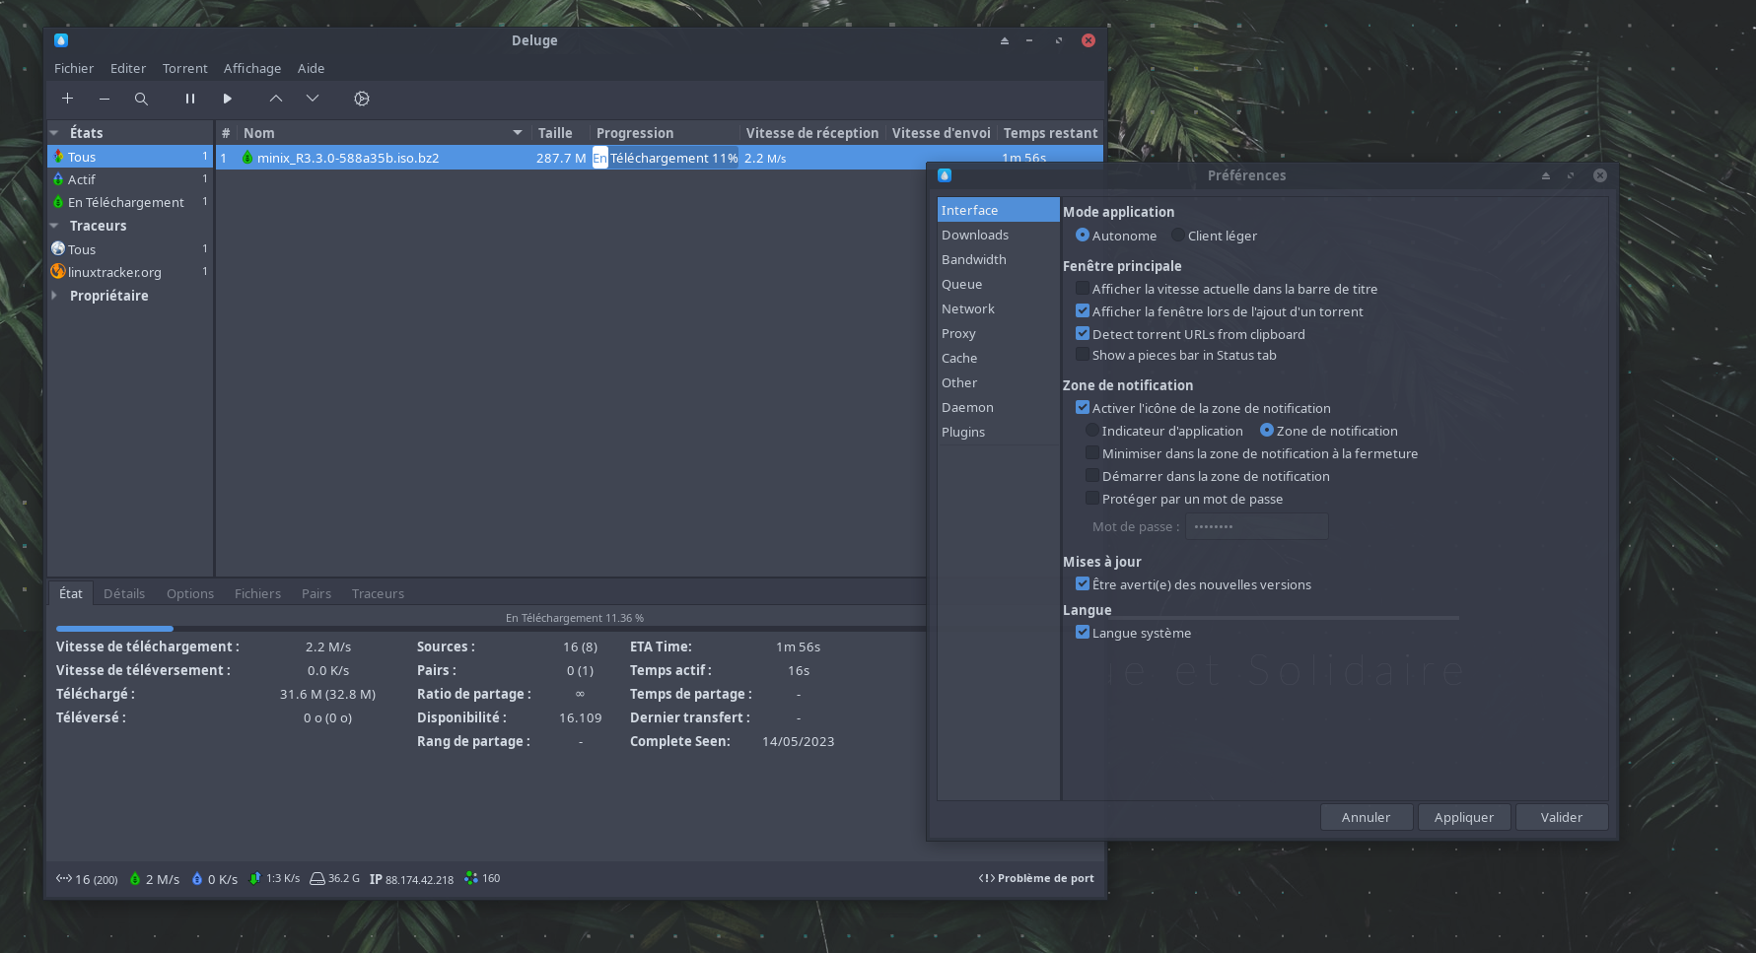
Task: Click the Appliquer button
Action: (x=1463, y=817)
